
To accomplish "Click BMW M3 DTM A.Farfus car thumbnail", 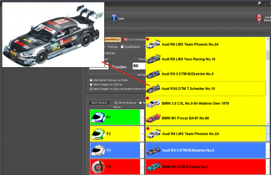I will pos(154,167).
